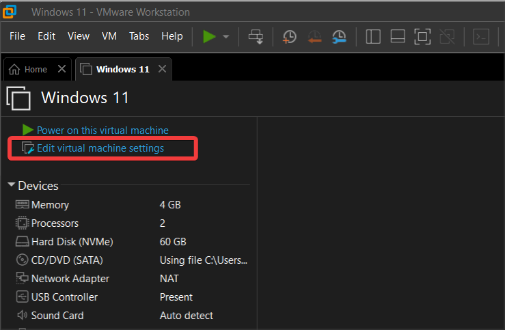Click the 60 GB hard disk value
The width and height of the screenshot is (505, 330).
(x=173, y=242)
